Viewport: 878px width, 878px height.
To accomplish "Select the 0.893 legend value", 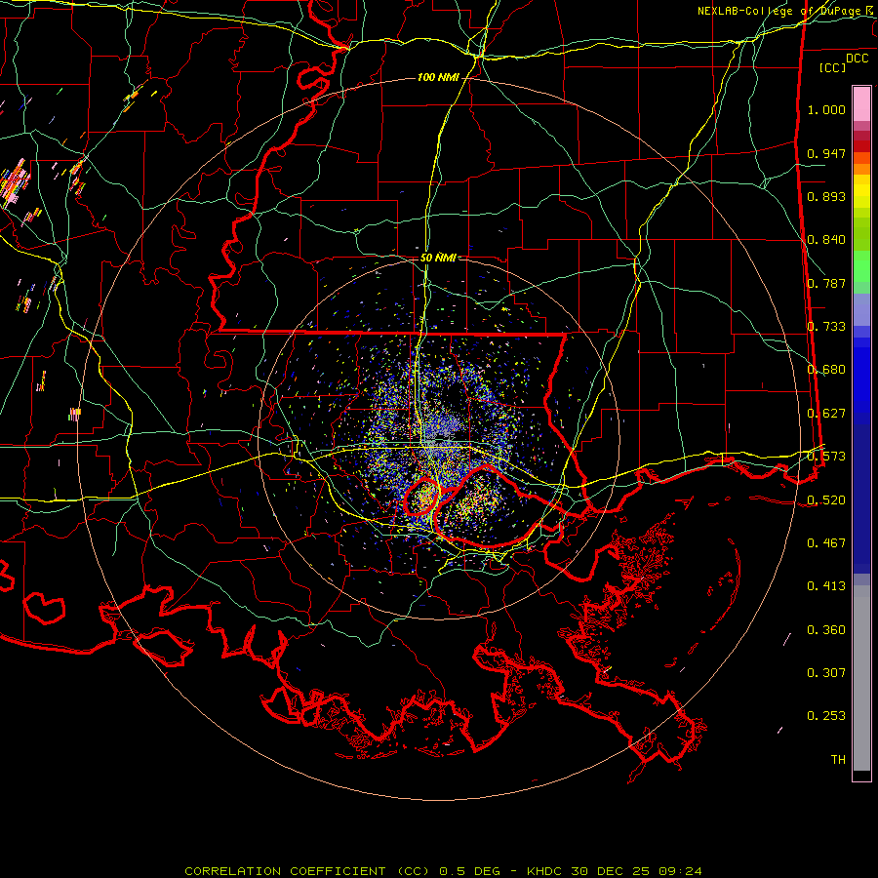I will coord(826,196).
